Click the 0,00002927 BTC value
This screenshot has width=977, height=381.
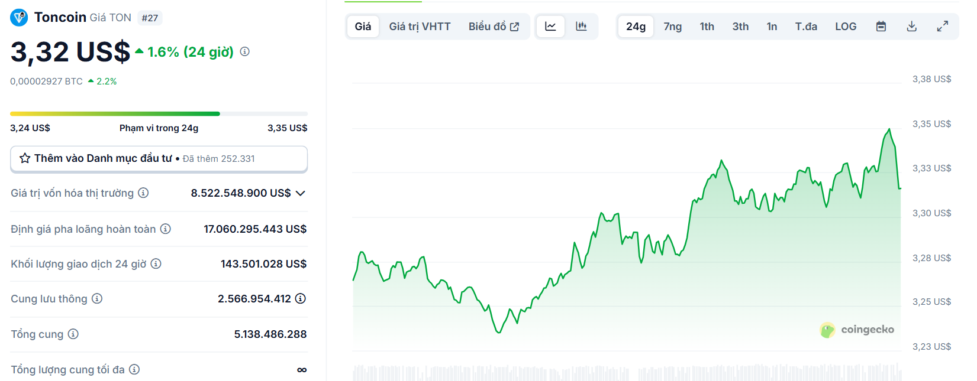46,82
